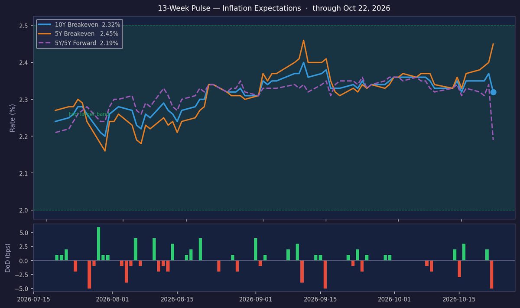Click the 2026-10-15 date label
Image resolution: width=520 pixels, height=308 pixels.
point(459,299)
